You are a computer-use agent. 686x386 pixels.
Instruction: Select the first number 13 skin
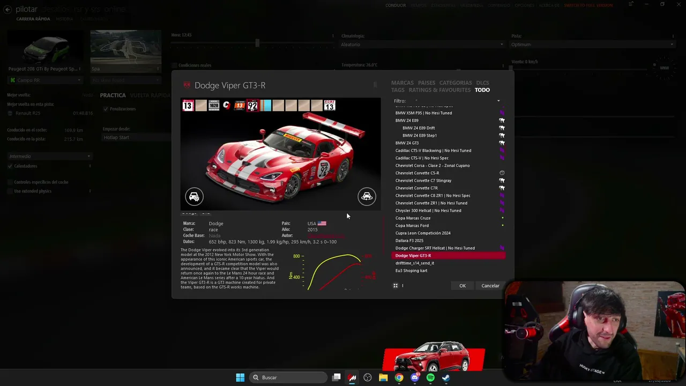pos(188,106)
